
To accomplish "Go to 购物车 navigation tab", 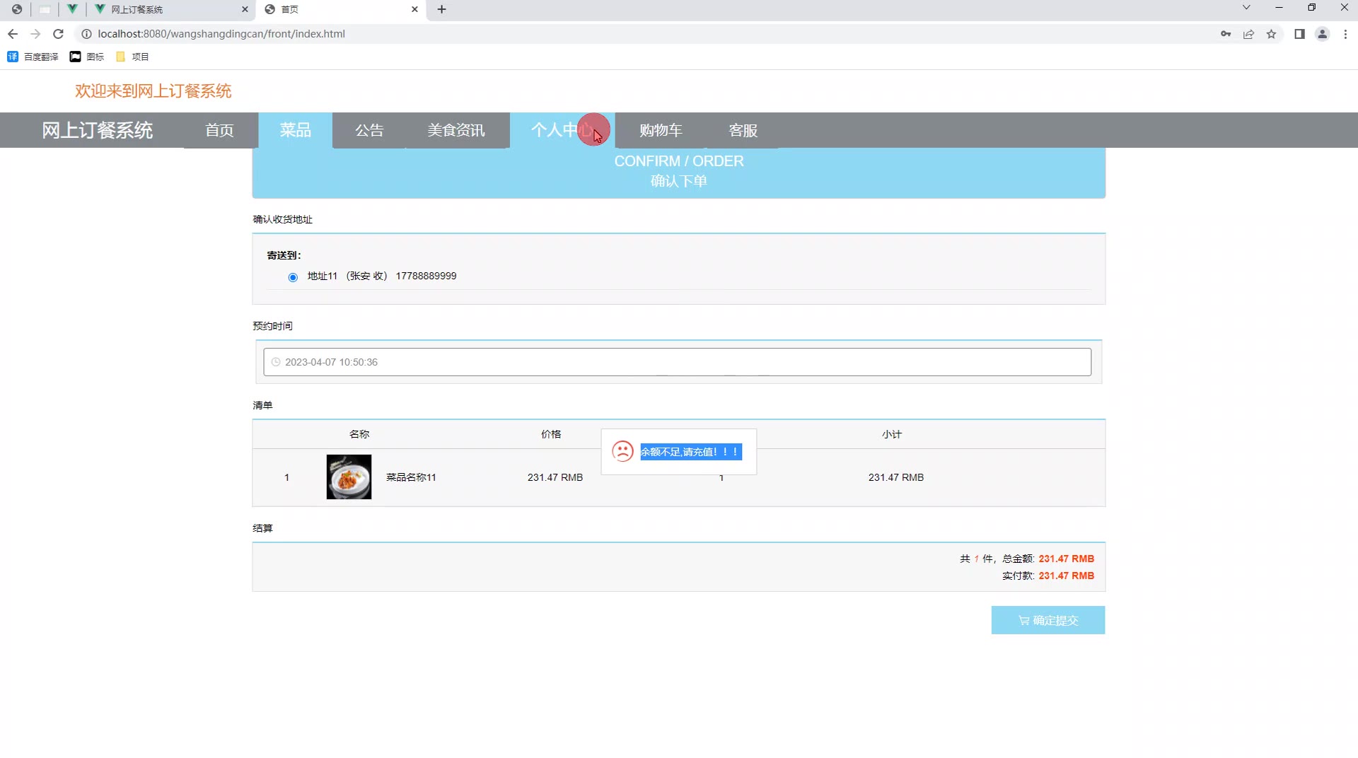I will [x=661, y=131].
